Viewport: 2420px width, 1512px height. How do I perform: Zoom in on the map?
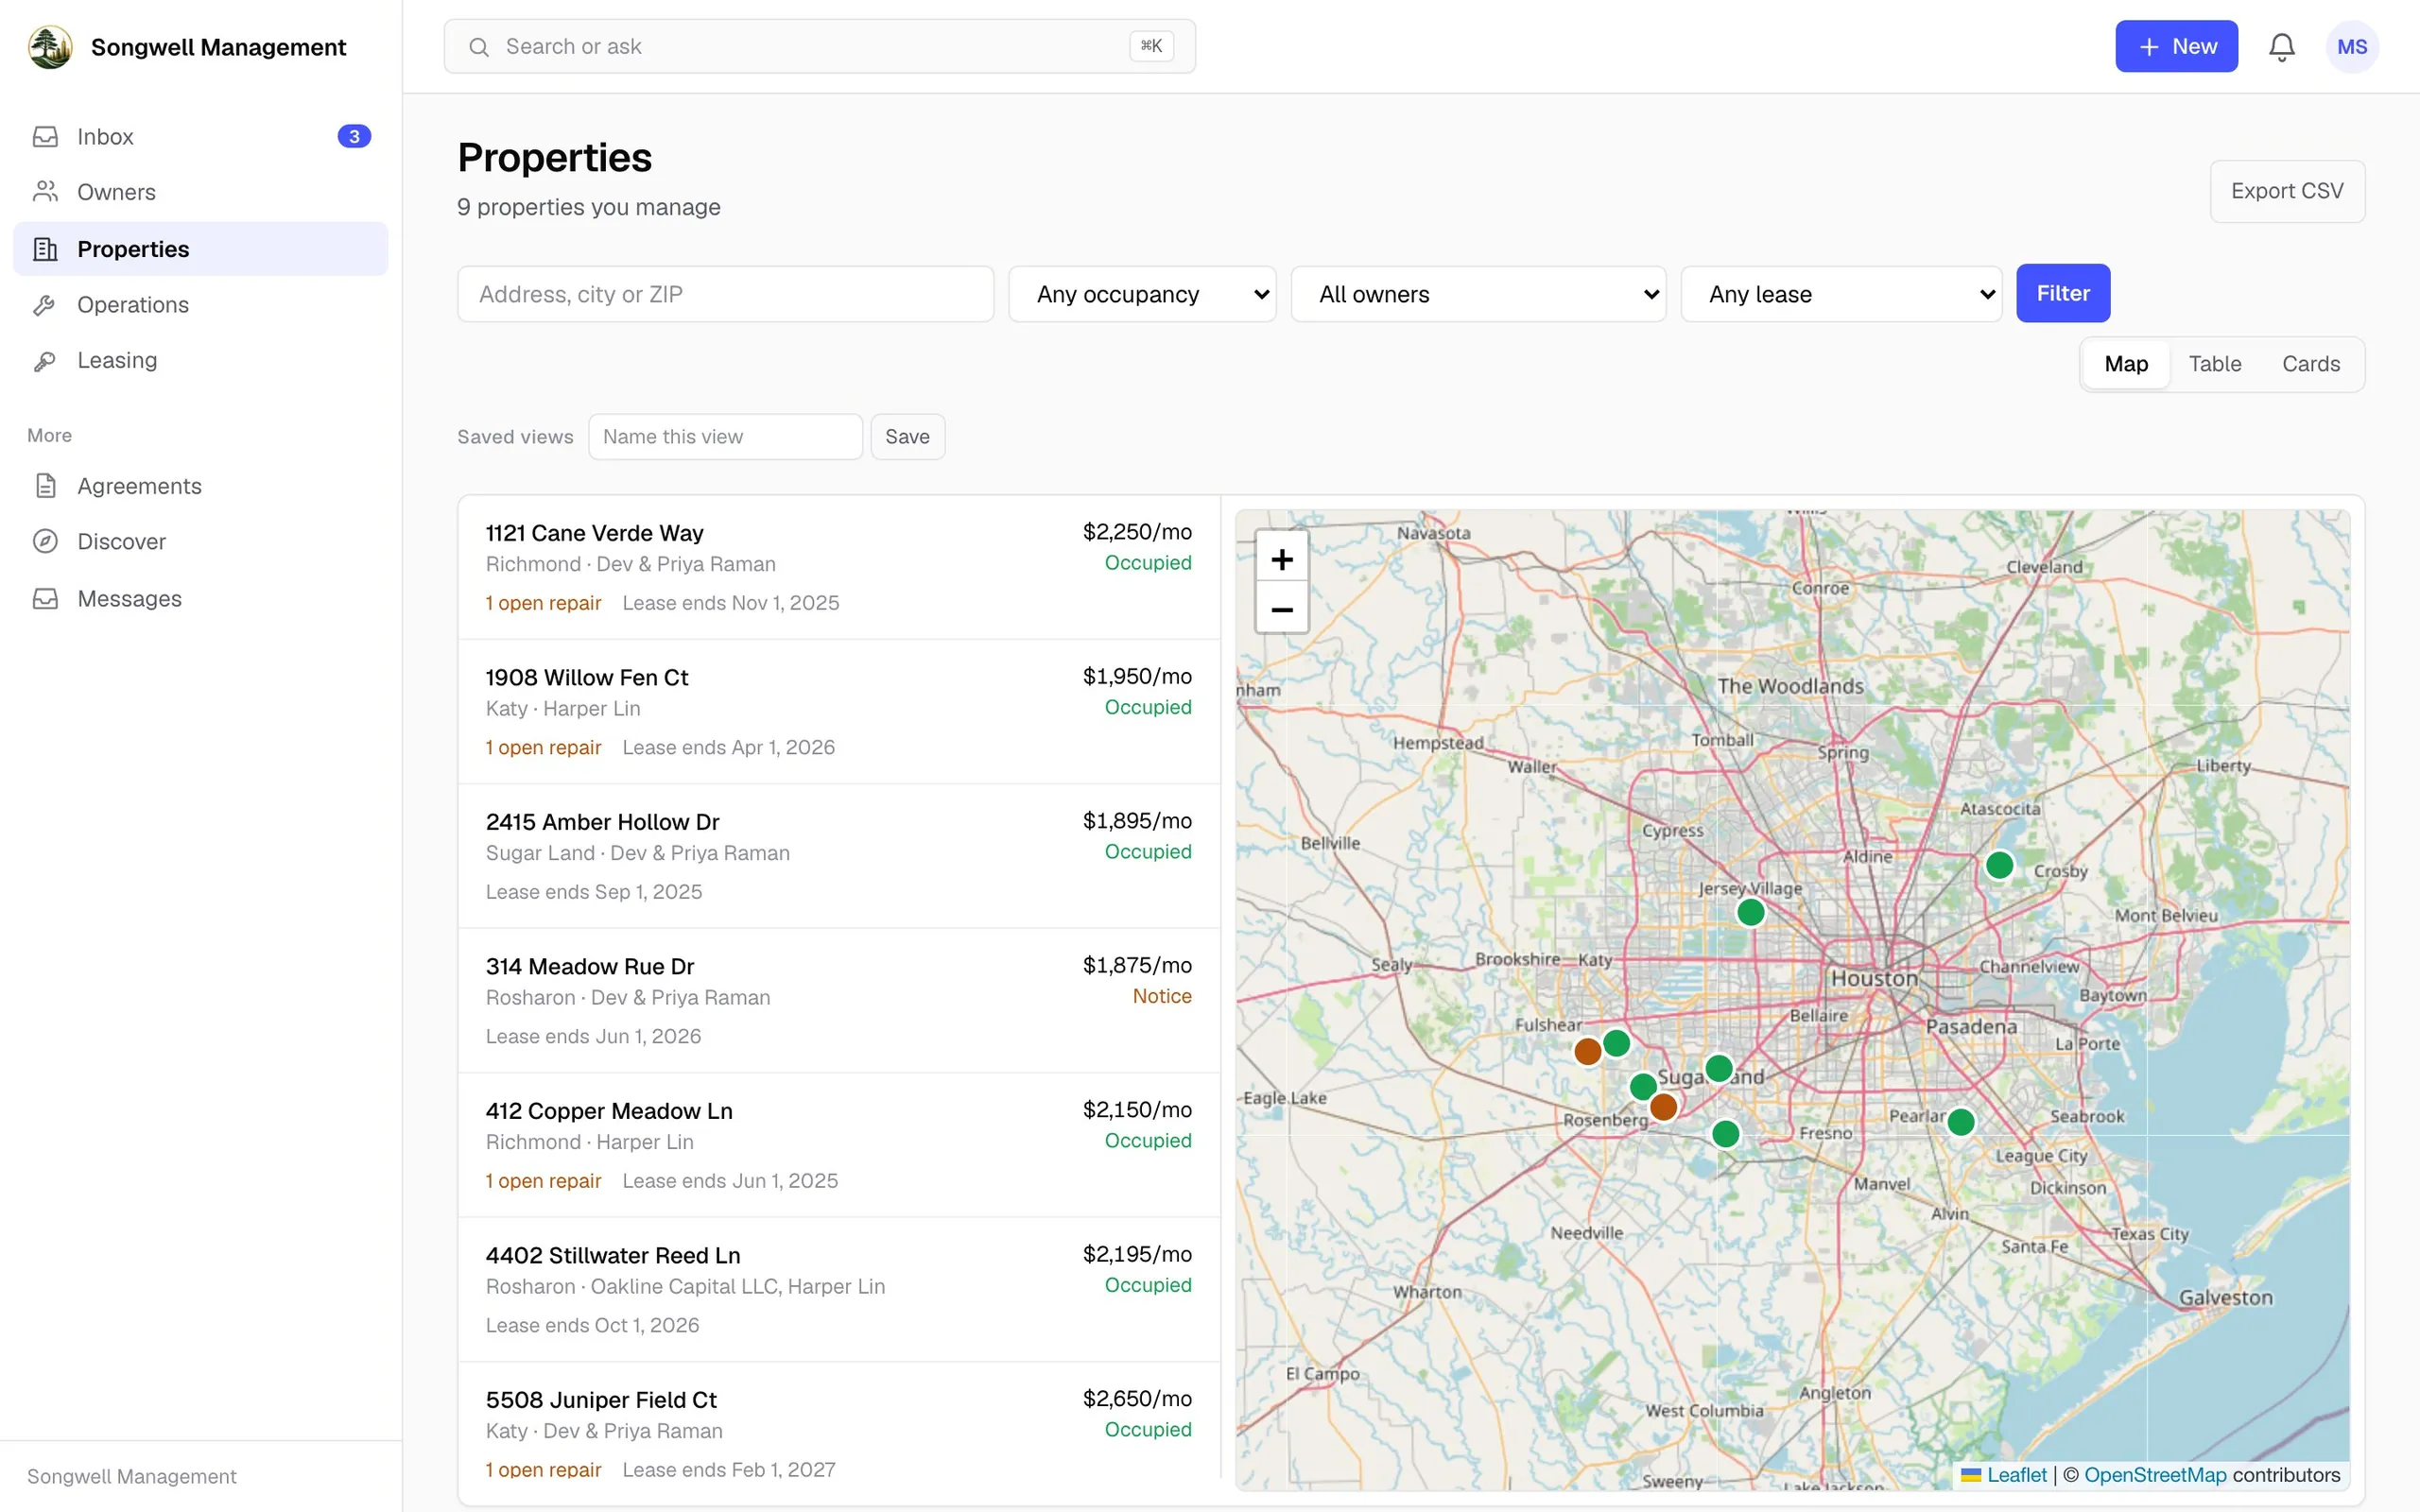1281,559
